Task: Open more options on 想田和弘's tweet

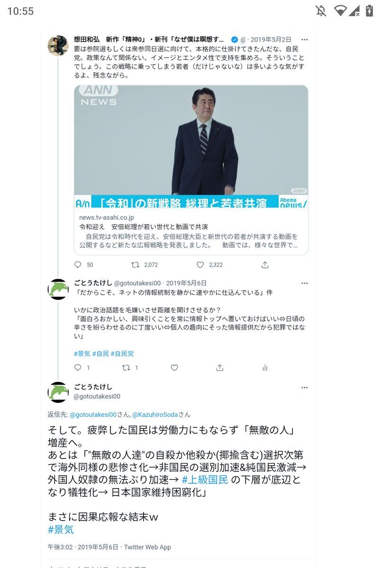Action: coord(305,39)
